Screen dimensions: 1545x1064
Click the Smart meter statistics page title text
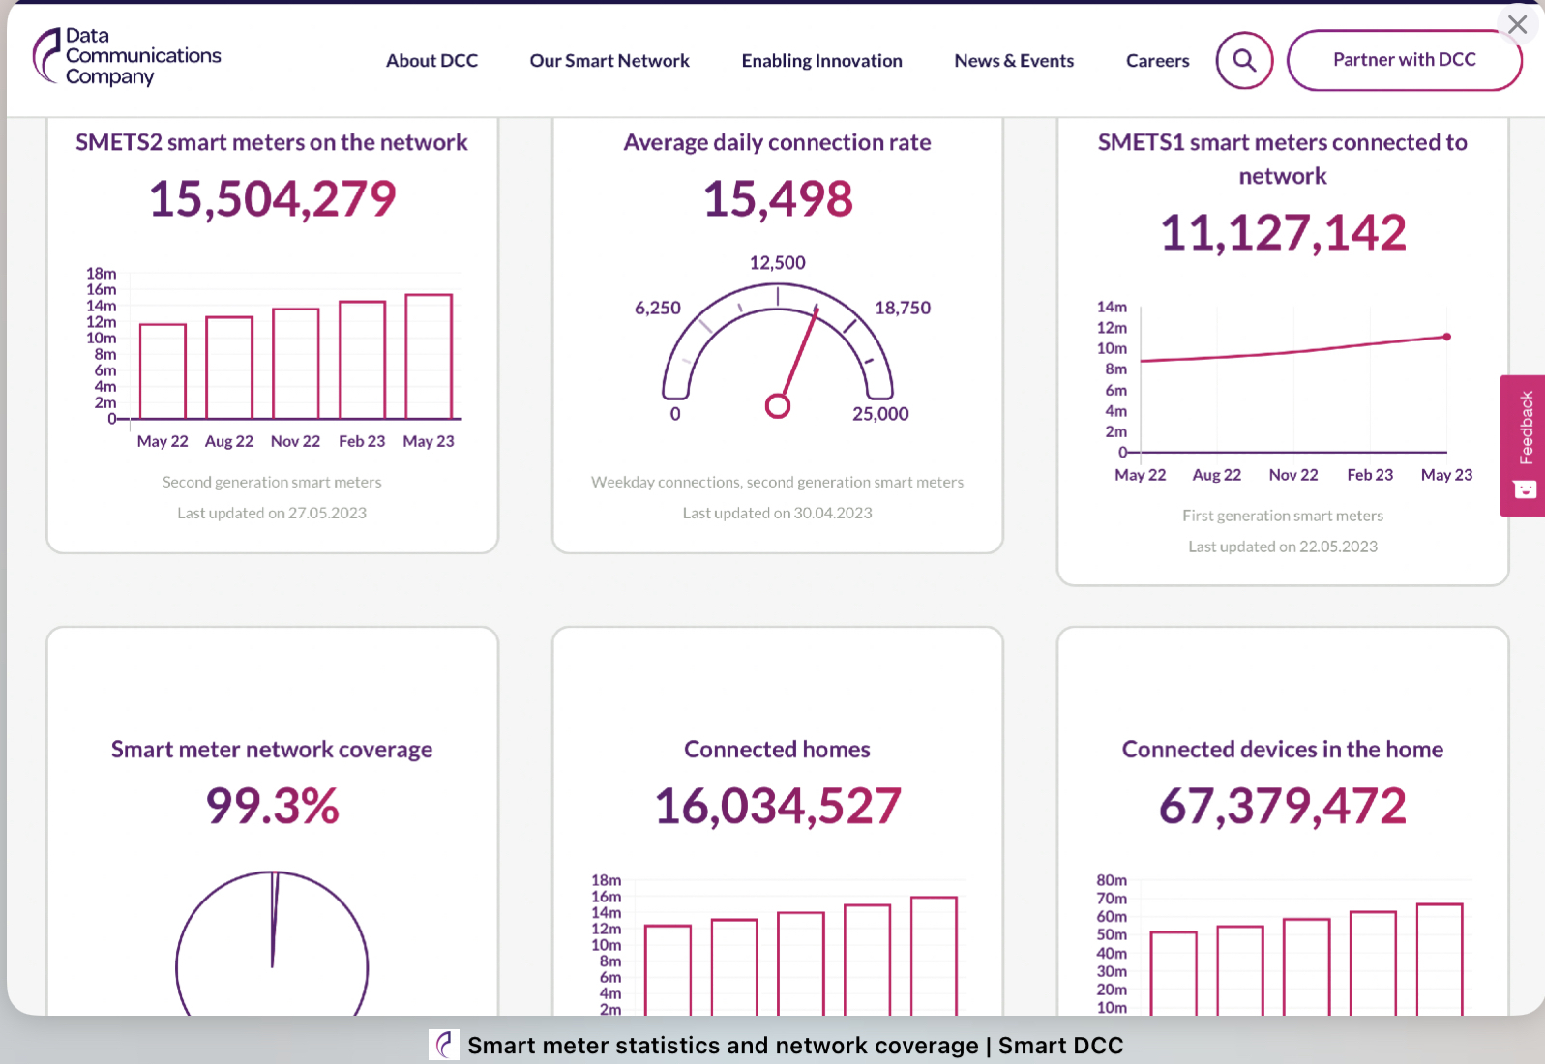coord(795,1046)
